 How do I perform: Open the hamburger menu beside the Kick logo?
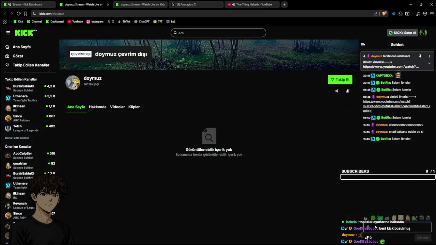click(8, 33)
